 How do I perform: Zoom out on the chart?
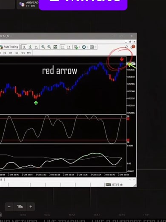tap(49, 47)
